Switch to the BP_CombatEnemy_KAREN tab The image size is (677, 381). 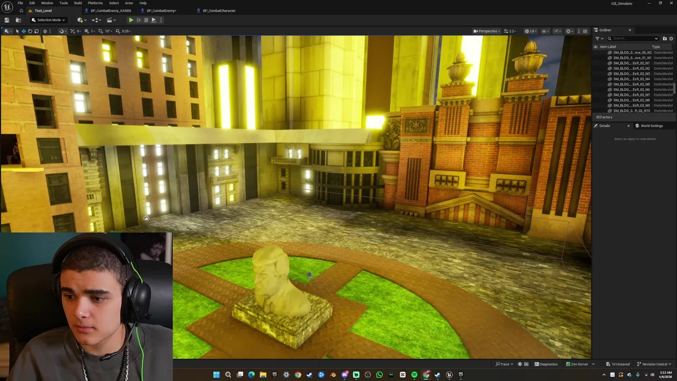(111, 11)
